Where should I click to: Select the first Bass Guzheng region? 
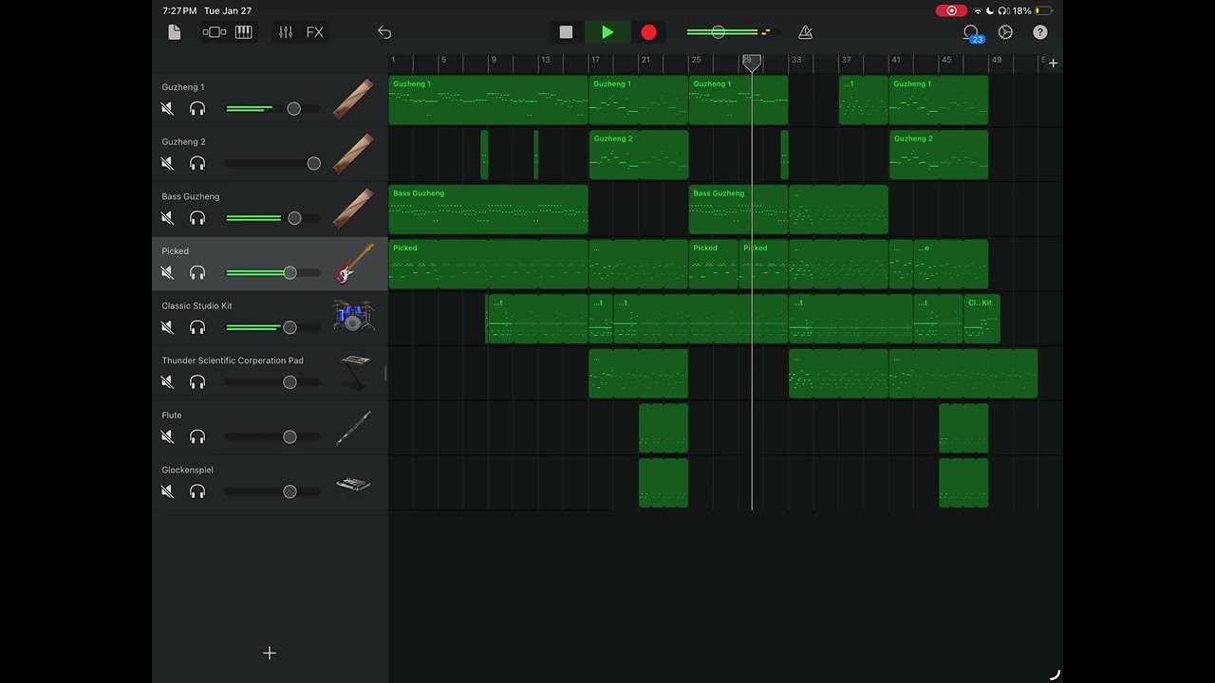[488, 210]
